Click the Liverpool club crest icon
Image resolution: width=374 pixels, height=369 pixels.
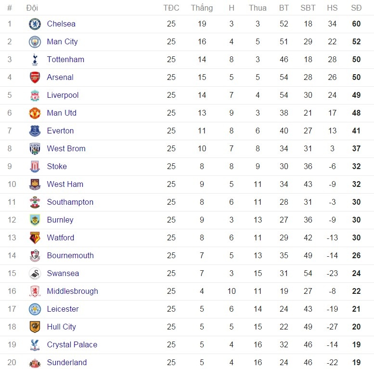(35, 95)
